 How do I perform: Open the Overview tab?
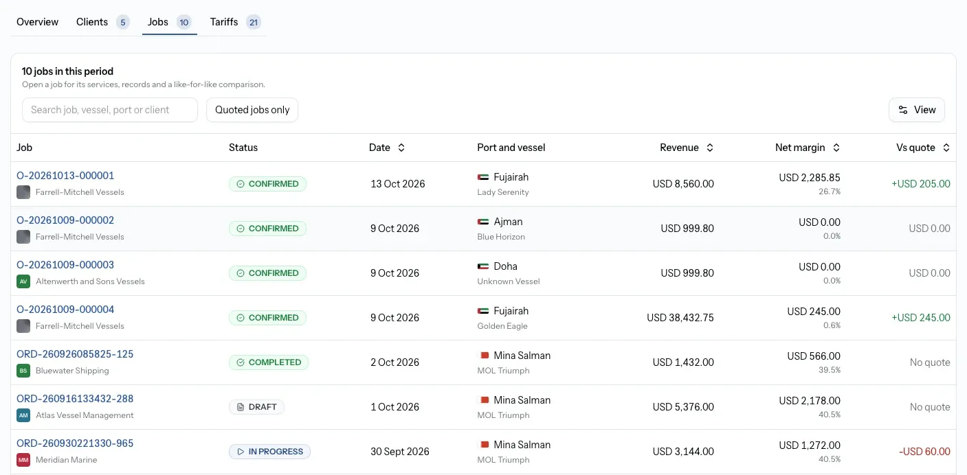tap(37, 22)
